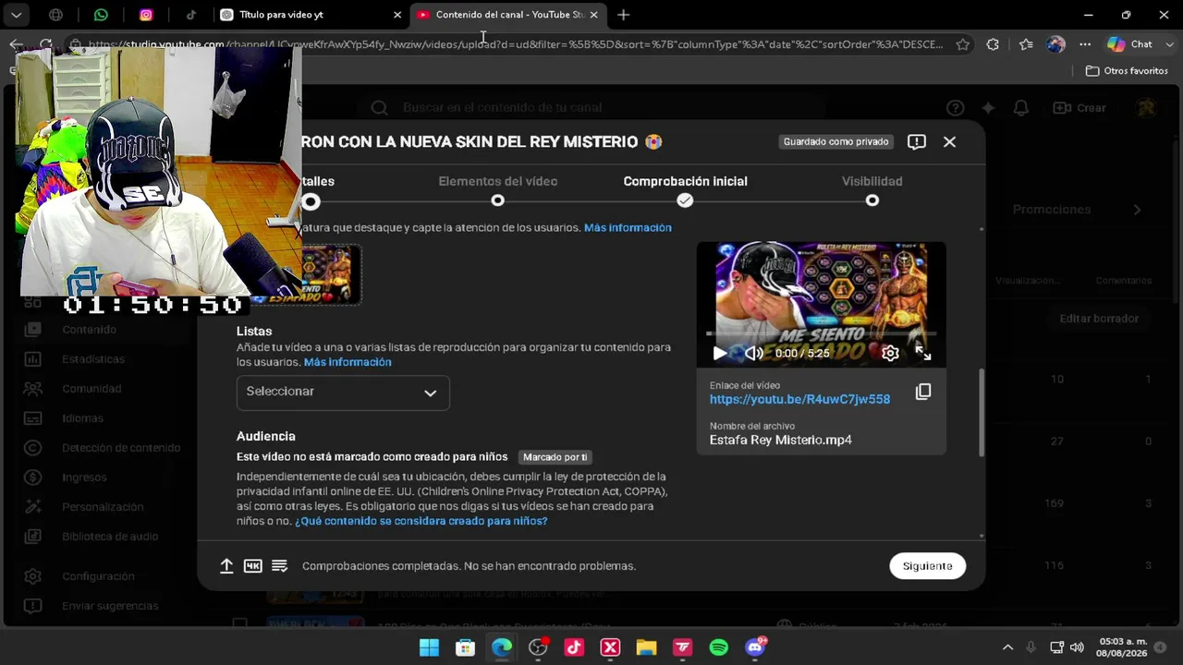Copy the video link to clipboard

pos(922,392)
